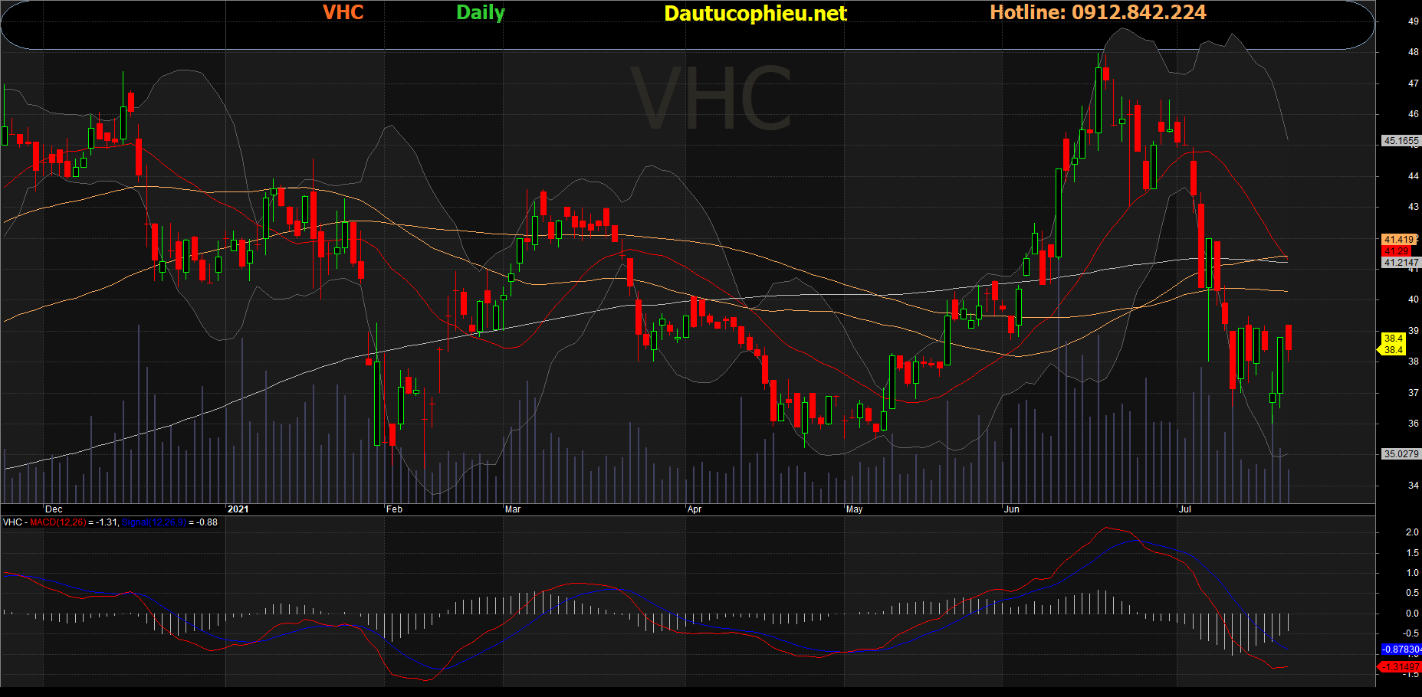Click the Feb marker on time axis
1422x697 pixels.
point(394,509)
